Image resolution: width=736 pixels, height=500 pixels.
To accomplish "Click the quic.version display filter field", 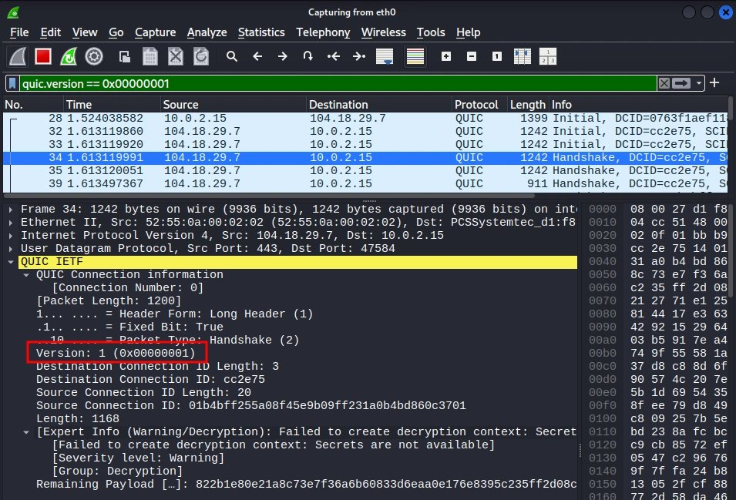I will (337, 83).
